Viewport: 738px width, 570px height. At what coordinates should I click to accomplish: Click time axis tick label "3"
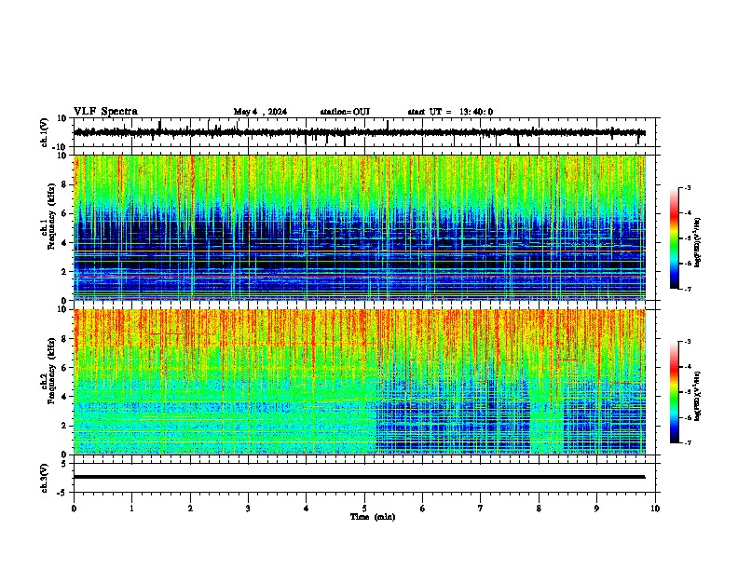[x=248, y=509]
